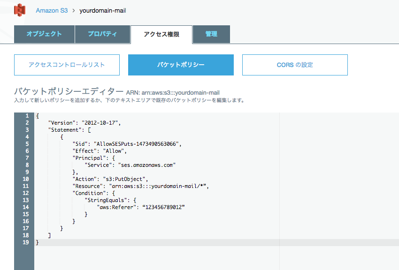Click the red Amazon S3 logo icon

(x=20, y=10)
